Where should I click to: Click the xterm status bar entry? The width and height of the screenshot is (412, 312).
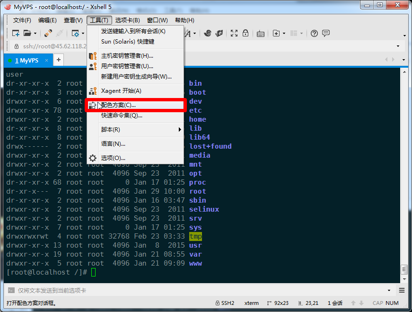(252, 303)
